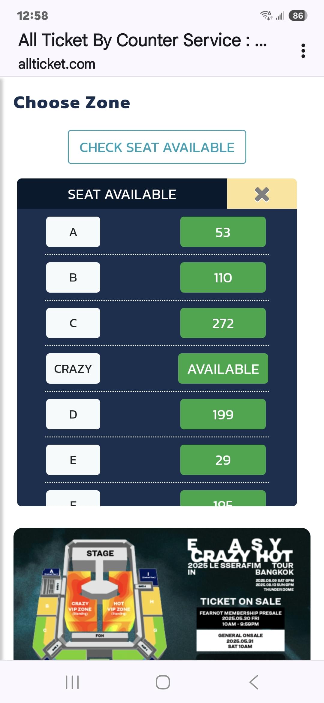
Task: Choose 272 available seats in zone C
Action: pyautogui.click(x=223, y=323)
